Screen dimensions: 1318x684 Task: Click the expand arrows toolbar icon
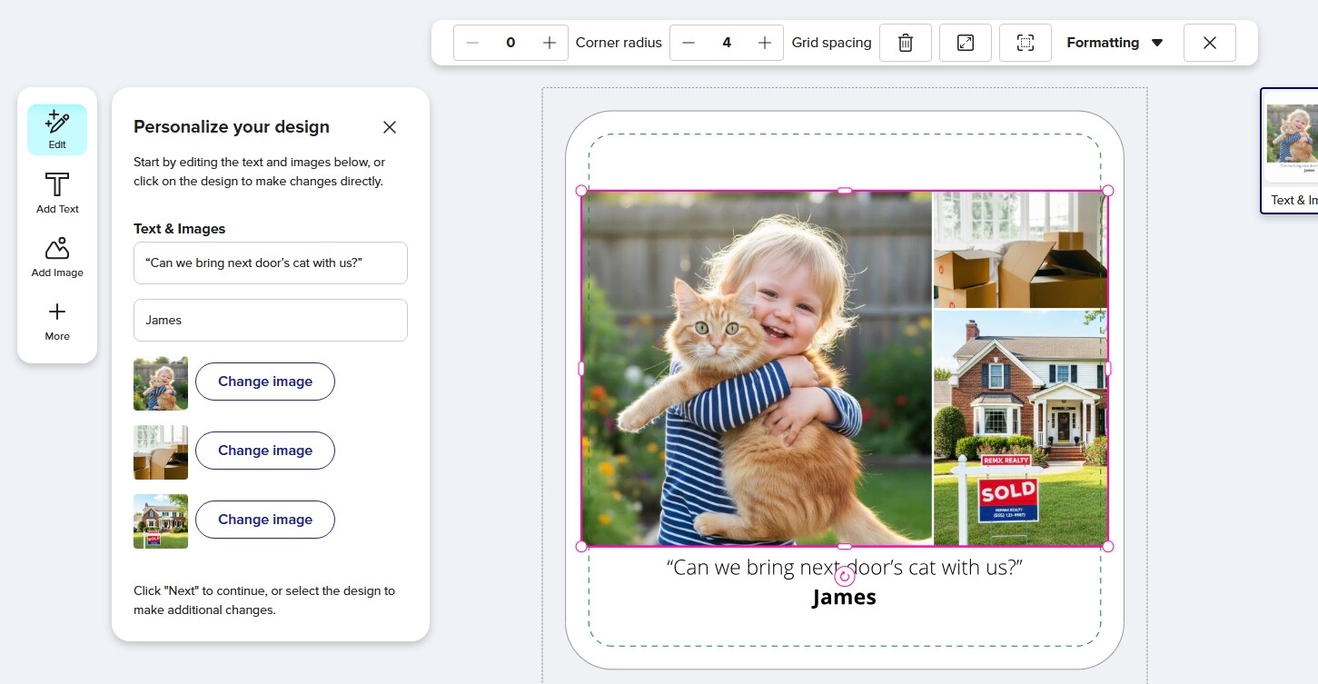pyautogui.click(x=966, y=43)
